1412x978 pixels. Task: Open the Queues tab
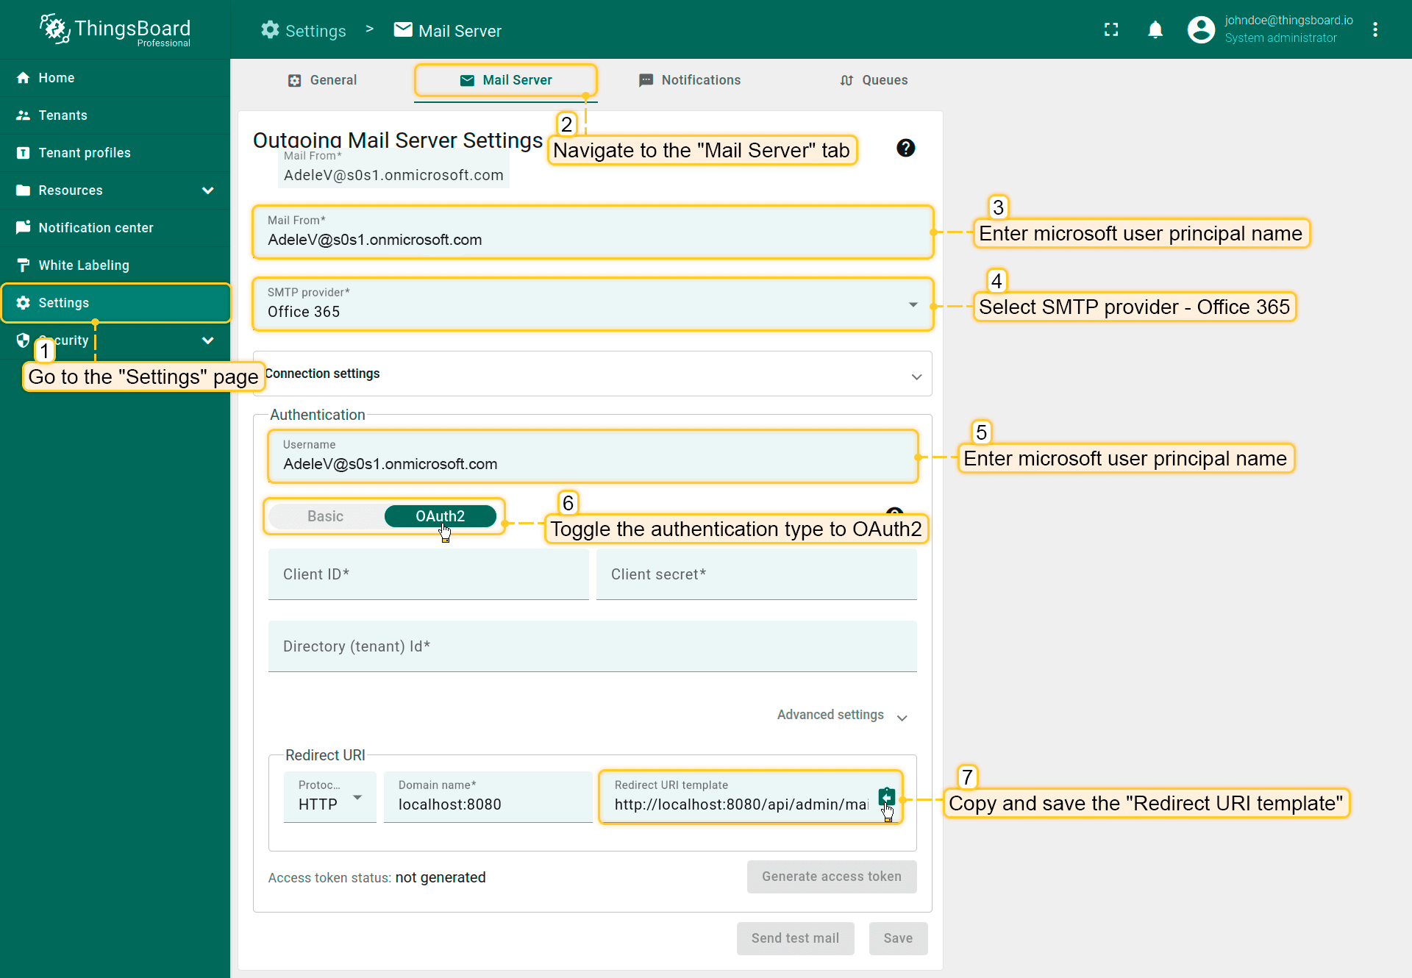click(x=874, y=80)
